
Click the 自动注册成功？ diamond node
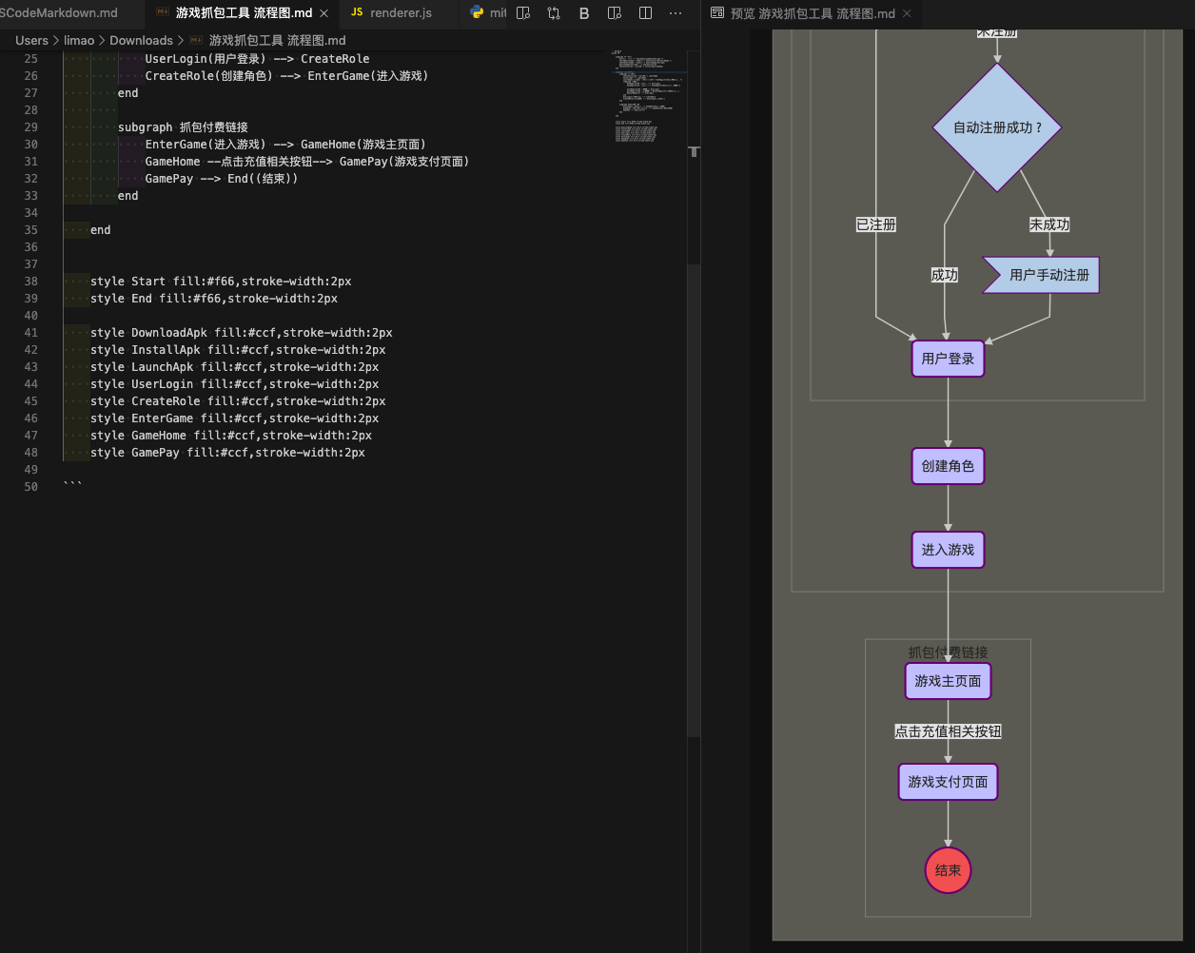997,127
